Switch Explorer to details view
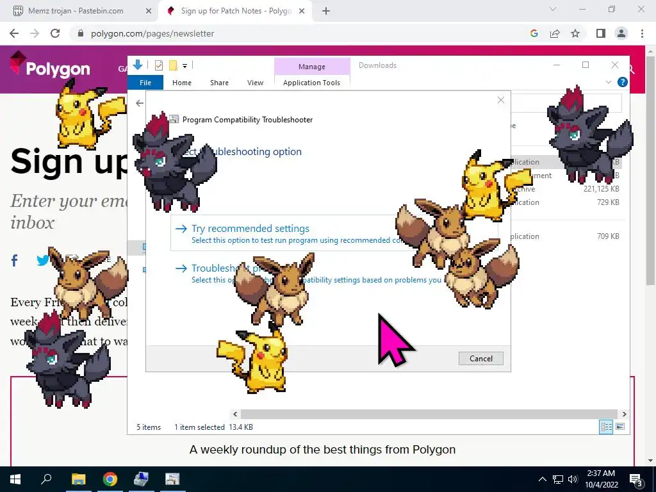Viewport: 656px width, 492px height. pos(606,427)
